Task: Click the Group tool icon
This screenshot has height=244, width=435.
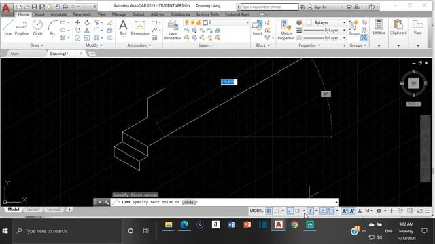Action: pyautogui.click(x=353, y=28)
